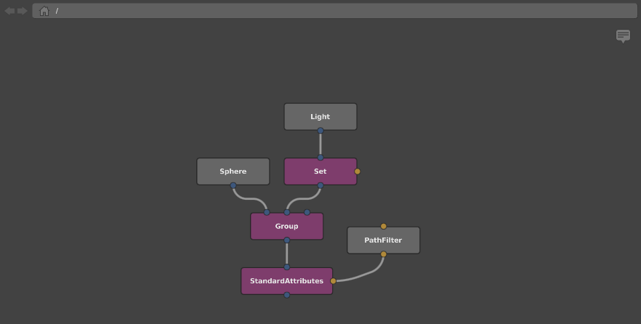Select the Group node
The width and height of the screenshot is (641, 324).
click(x=287, y=227)
